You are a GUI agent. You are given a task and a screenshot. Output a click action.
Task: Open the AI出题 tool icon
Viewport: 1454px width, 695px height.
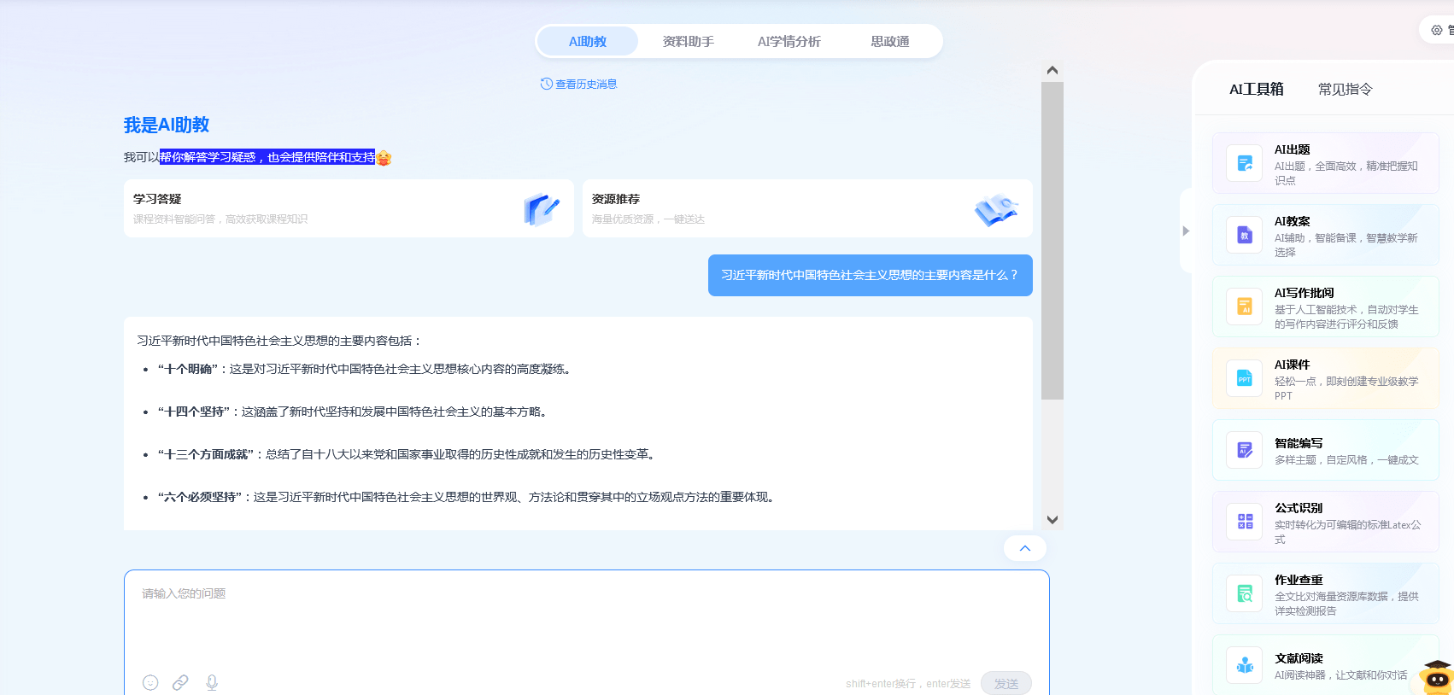[x=1245, y=163]
